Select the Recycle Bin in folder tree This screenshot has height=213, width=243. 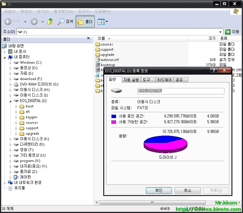(10, 188)
